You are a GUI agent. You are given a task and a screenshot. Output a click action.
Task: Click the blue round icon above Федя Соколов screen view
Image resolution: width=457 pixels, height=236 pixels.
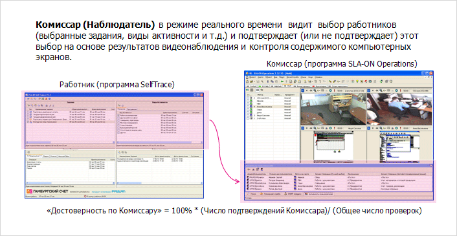(x=330, y=128)
